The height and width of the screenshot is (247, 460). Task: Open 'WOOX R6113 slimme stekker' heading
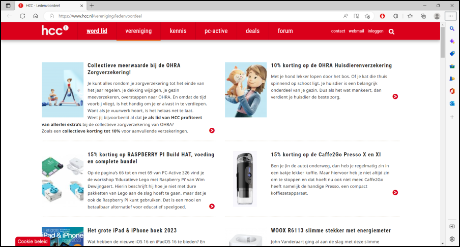(x=331, y=231)
